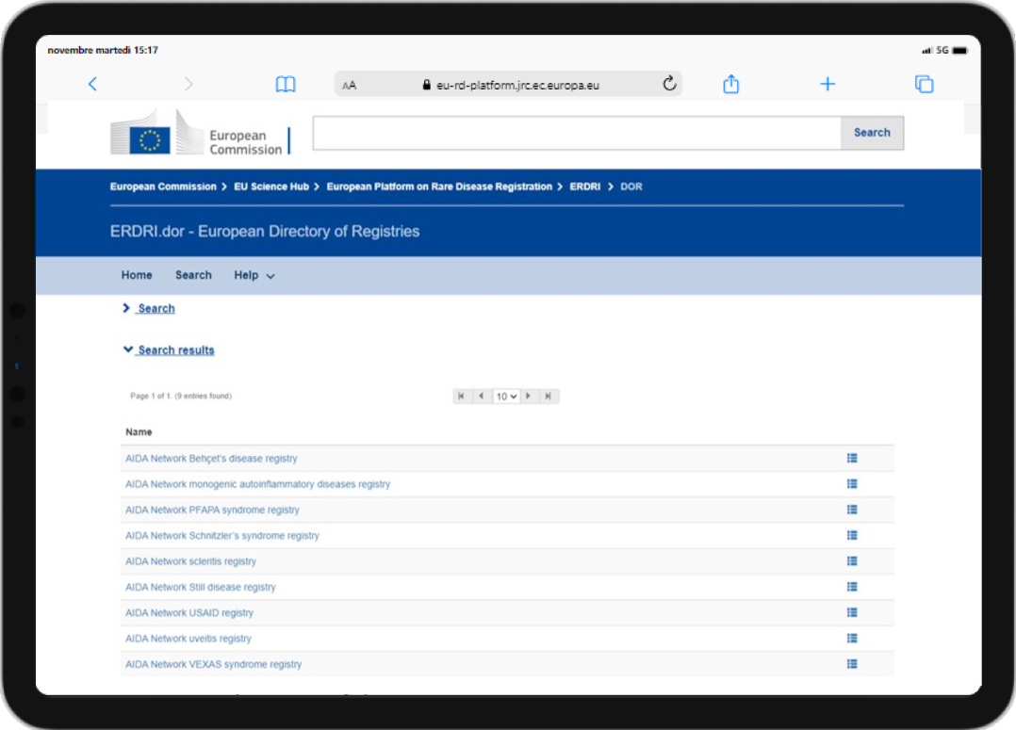Open details icon for PFAPA syndrome registry
Viewport: 1016px width, 730px height.
point(852,510)
